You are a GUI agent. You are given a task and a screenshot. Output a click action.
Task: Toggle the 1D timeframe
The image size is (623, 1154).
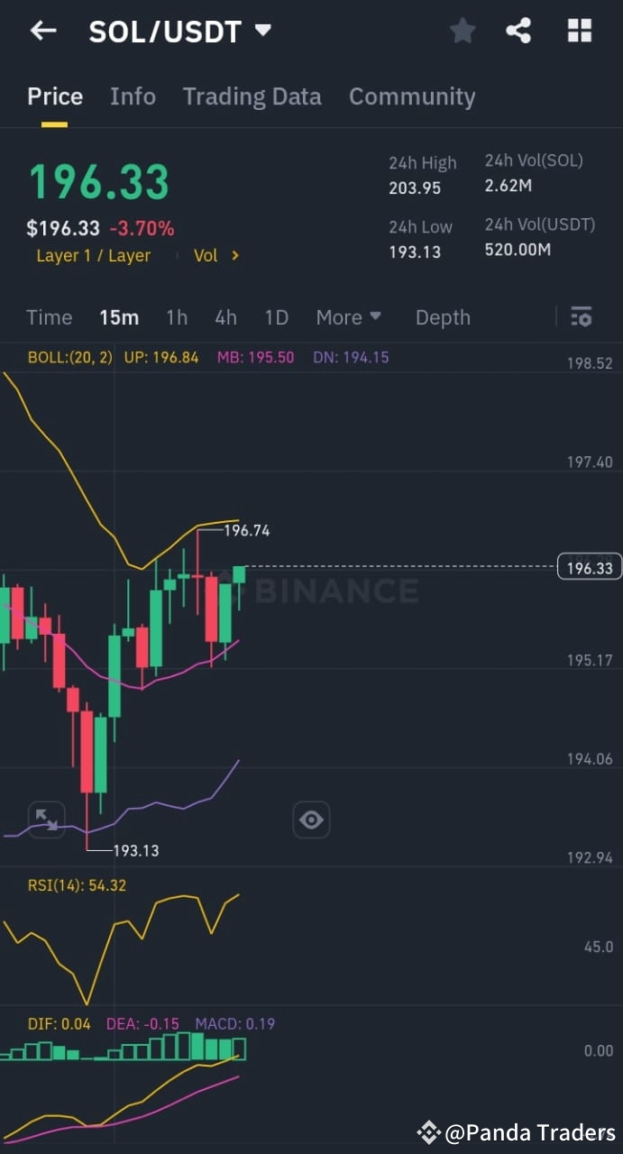276,316
